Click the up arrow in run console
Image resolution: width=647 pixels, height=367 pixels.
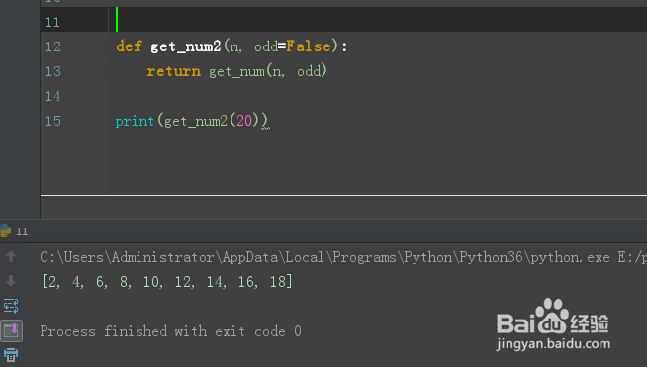pos(11,257)
